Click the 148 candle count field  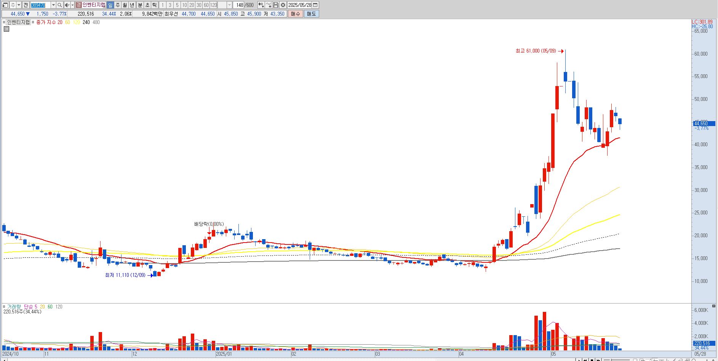click(239, 5)
